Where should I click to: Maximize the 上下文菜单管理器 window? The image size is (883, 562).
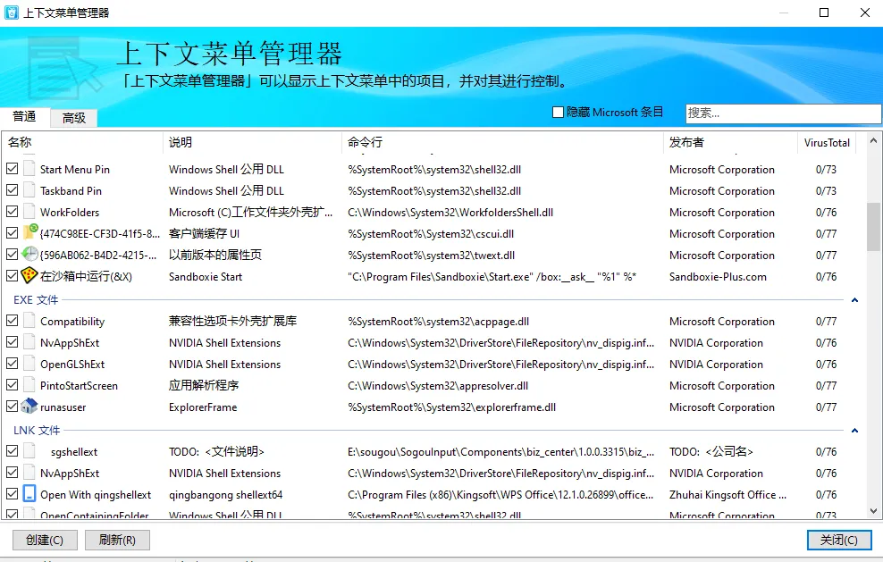[x=824, y=13]
